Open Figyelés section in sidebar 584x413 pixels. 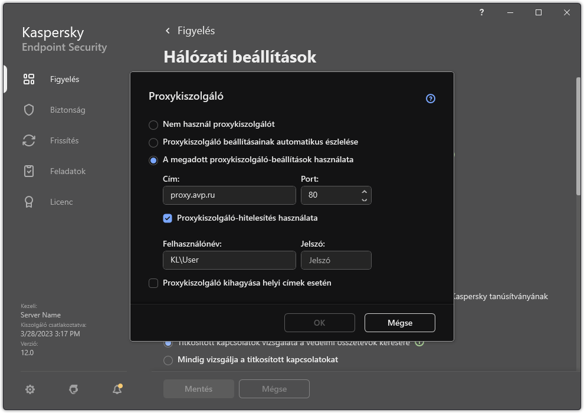tap(64, 79)
